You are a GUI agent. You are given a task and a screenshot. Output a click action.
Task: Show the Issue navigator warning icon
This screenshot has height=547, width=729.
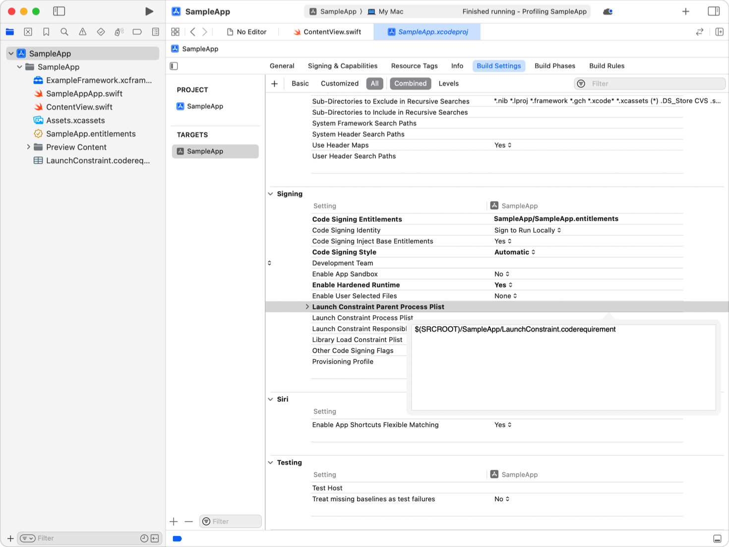(82, 31)
